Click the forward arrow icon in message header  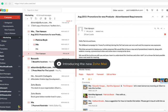coord(161,29)
